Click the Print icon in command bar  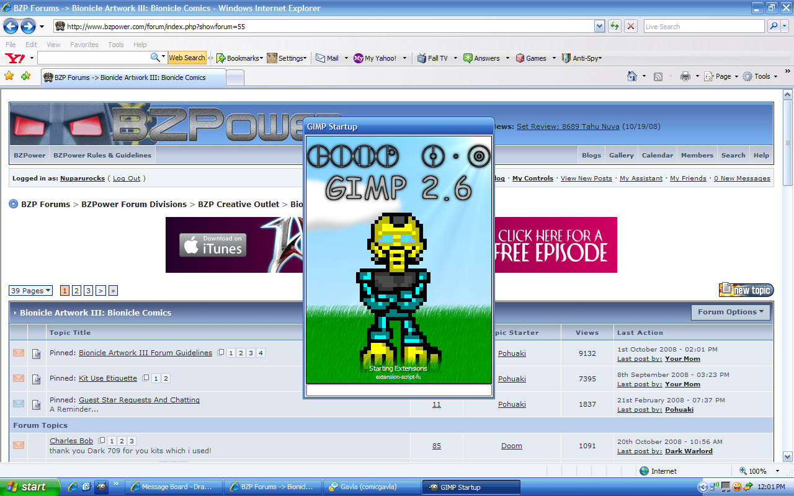(685, 76)
